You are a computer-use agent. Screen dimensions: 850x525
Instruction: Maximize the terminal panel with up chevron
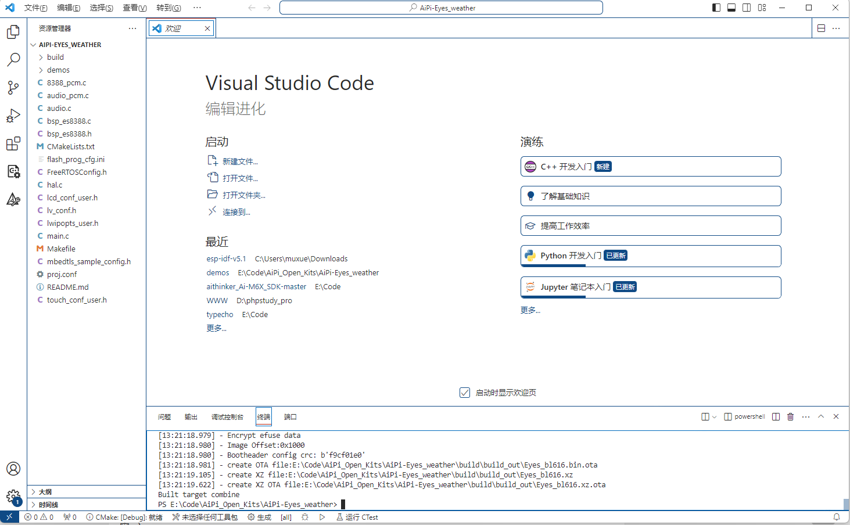[x=821, y=416]
